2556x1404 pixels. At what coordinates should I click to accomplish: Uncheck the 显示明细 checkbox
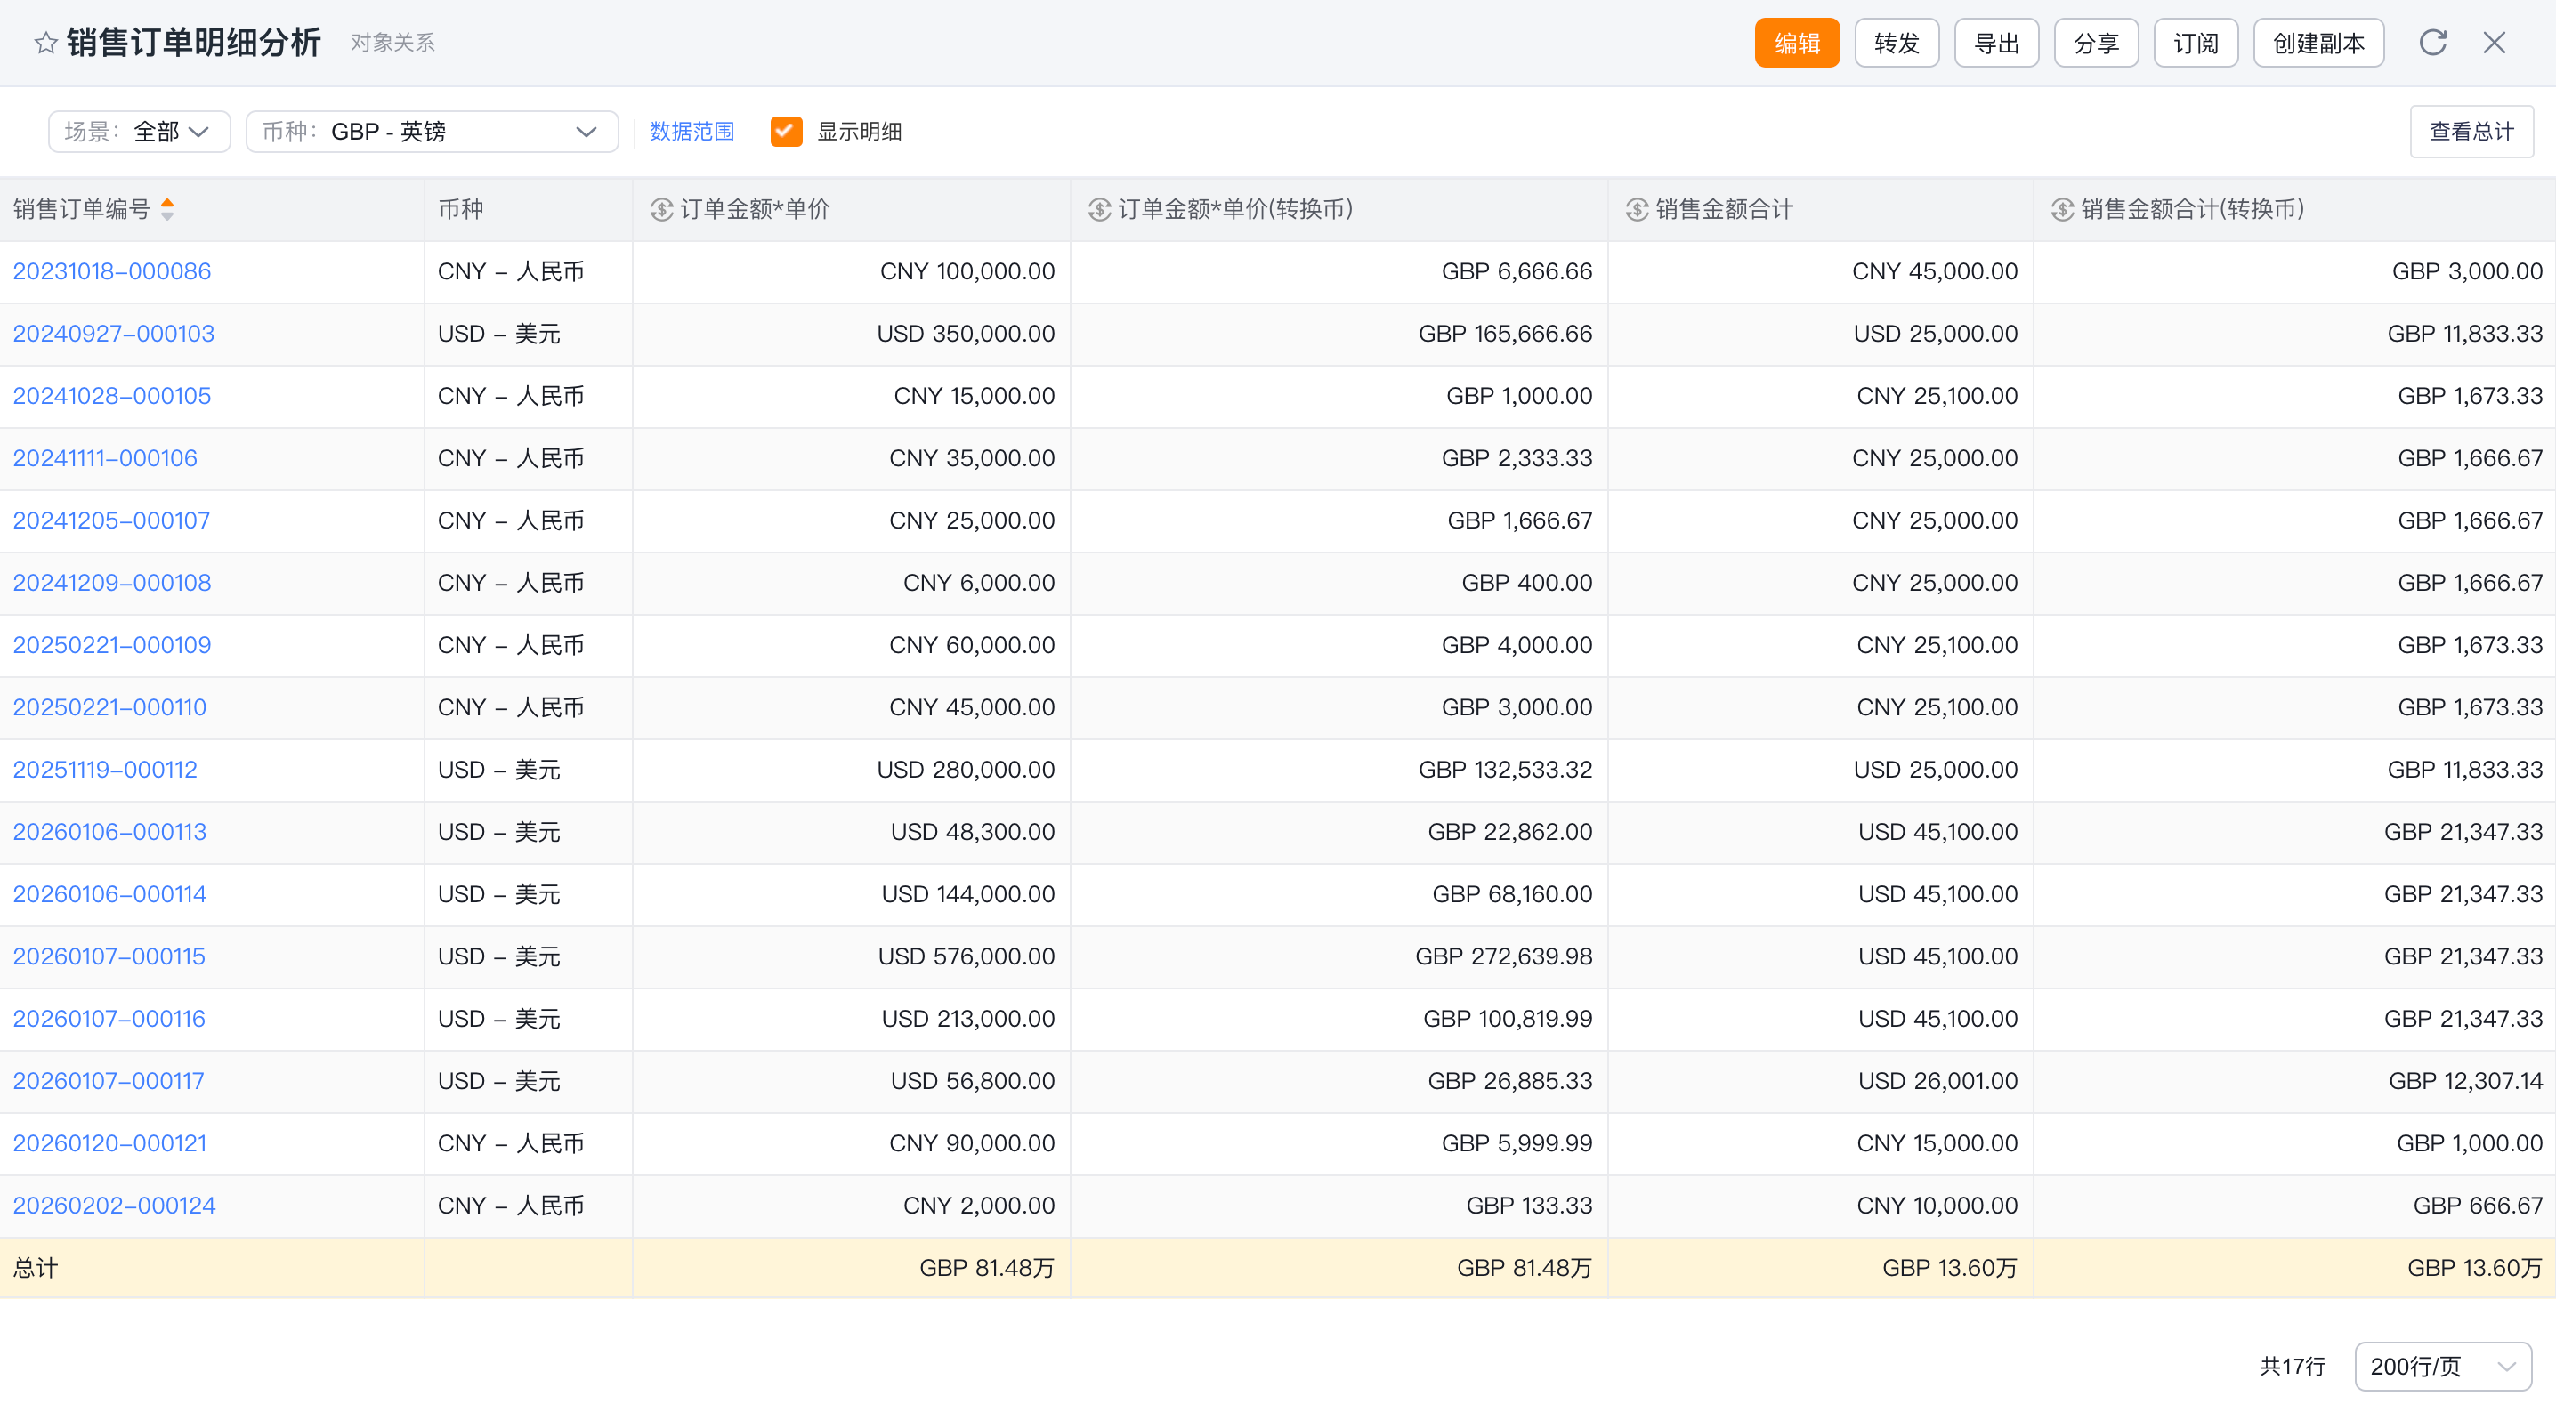(x=787, y=131)
